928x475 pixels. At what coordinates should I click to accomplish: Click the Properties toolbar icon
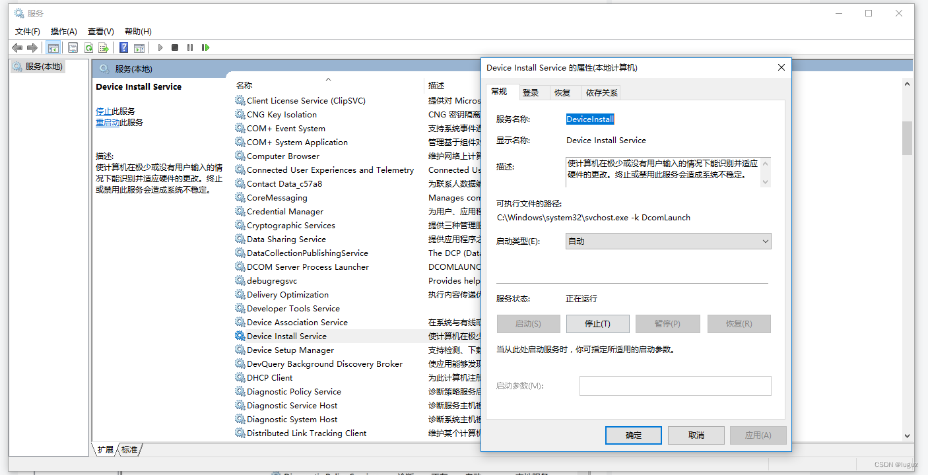(73, 47)
